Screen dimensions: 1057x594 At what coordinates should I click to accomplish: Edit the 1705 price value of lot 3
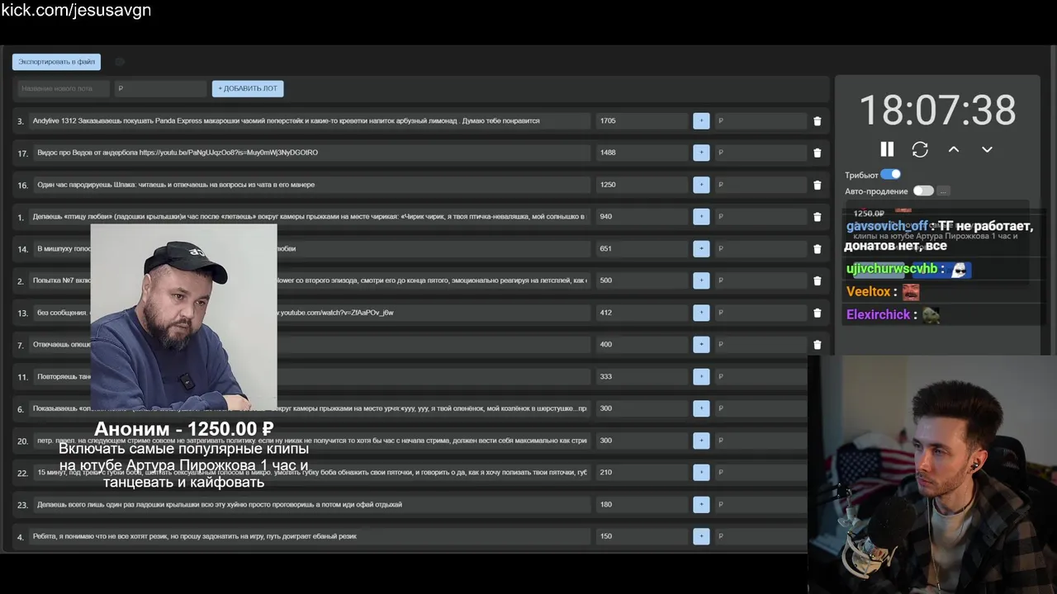(642, 120)
